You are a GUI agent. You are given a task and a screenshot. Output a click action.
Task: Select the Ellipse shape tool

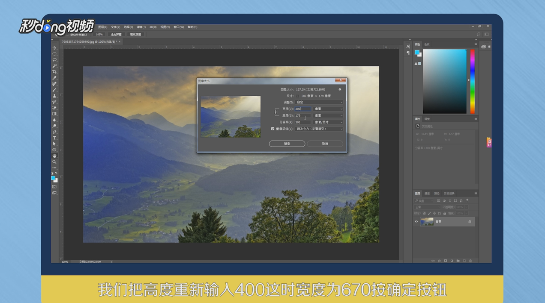point(54,150)
